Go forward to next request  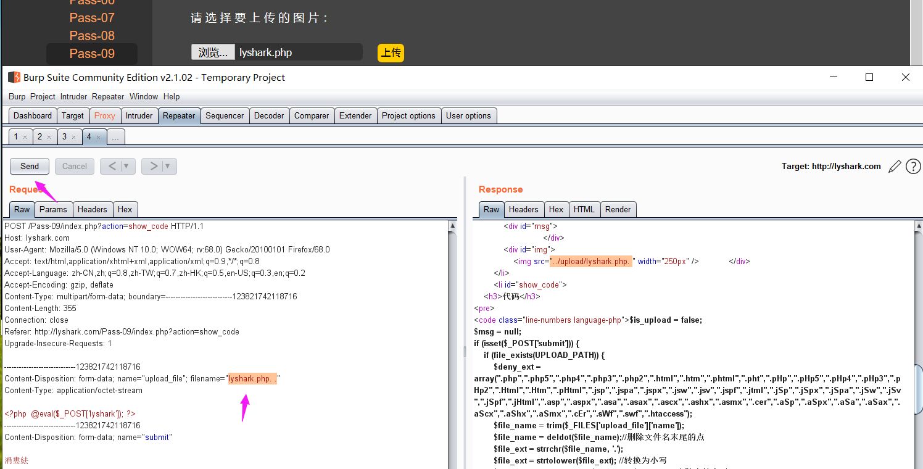point(153,166)
